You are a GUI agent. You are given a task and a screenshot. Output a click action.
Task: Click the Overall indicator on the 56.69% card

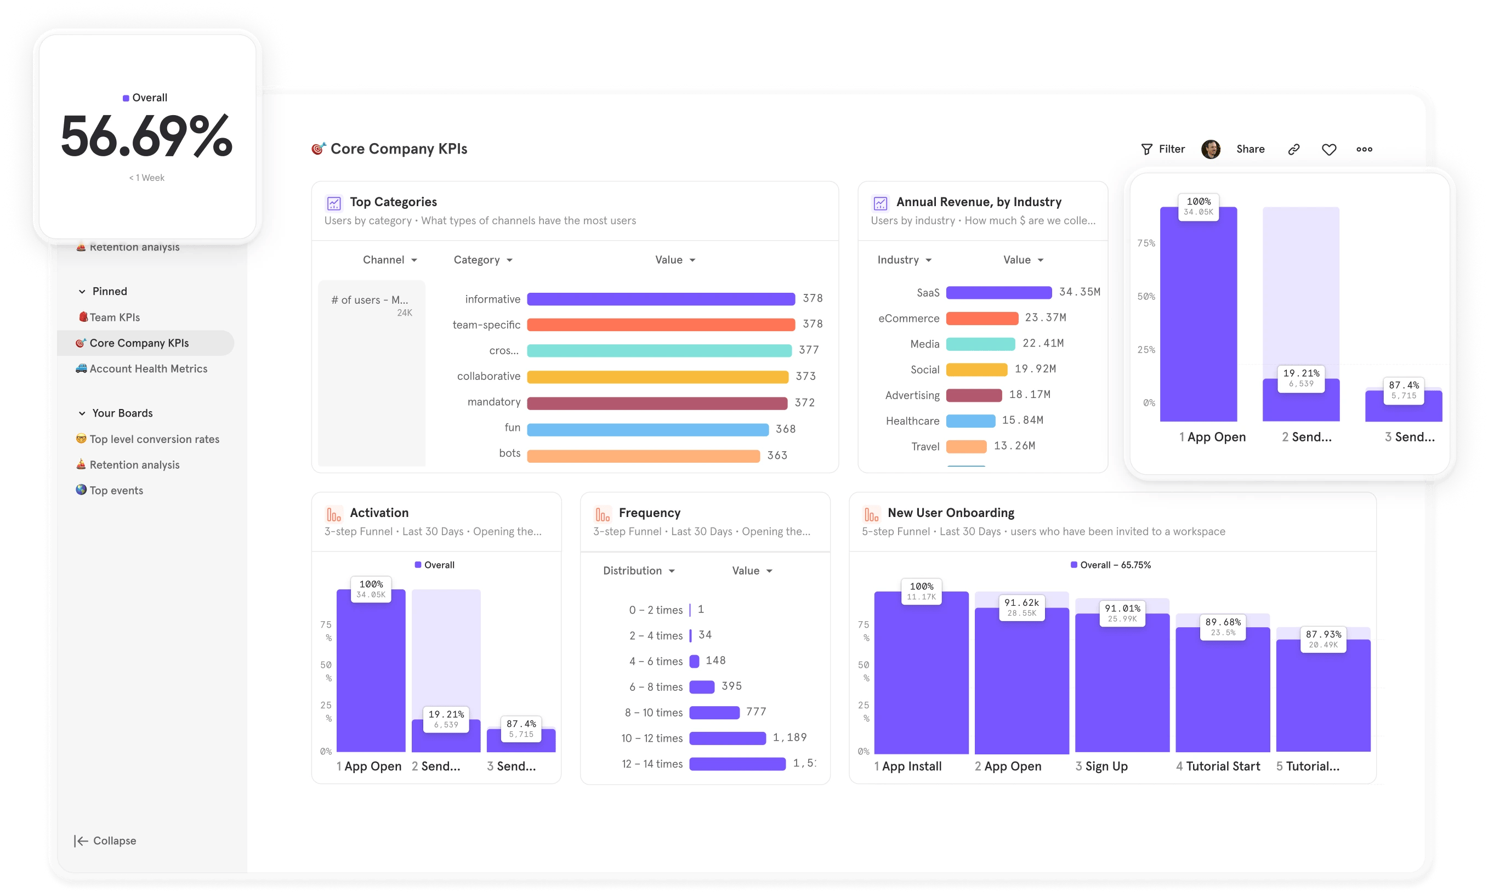146,97
